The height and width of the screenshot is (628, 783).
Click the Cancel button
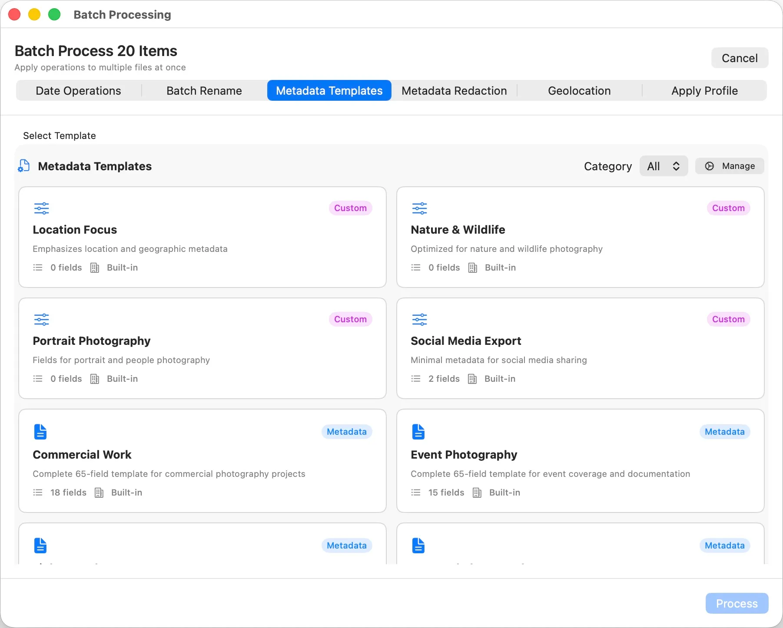pyautogui.click(x=740, y=58)
